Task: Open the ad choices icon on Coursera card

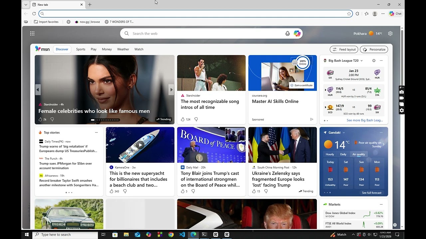Action: pyautogui.click(x=312, y=119)
